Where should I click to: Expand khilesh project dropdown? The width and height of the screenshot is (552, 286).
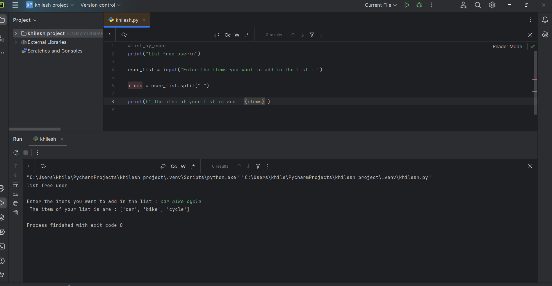point(50,5)
